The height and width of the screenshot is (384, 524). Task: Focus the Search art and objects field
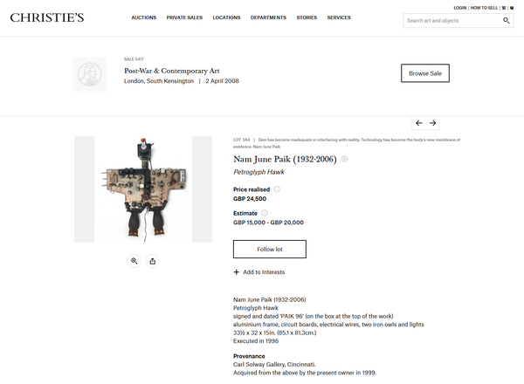[x=452, y=21]
